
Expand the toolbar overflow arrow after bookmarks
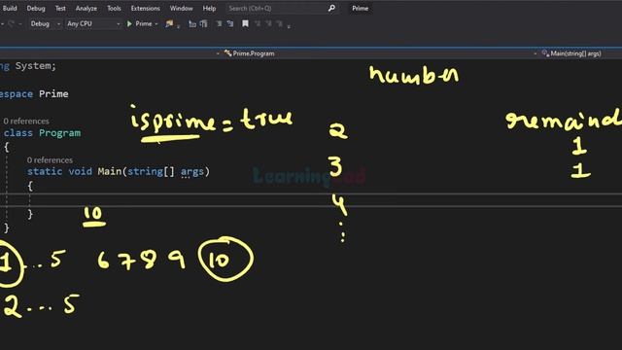click(289, 26)
